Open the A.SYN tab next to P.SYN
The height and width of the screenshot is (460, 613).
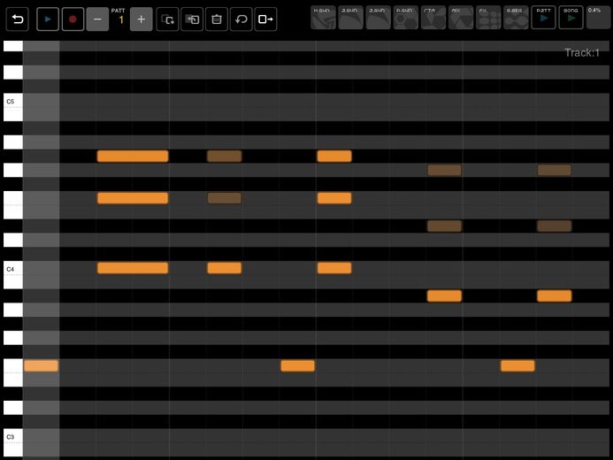click(x=378, y=18)
